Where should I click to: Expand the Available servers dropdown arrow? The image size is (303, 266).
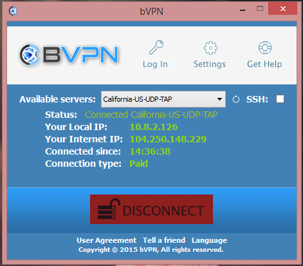point(219,99)
